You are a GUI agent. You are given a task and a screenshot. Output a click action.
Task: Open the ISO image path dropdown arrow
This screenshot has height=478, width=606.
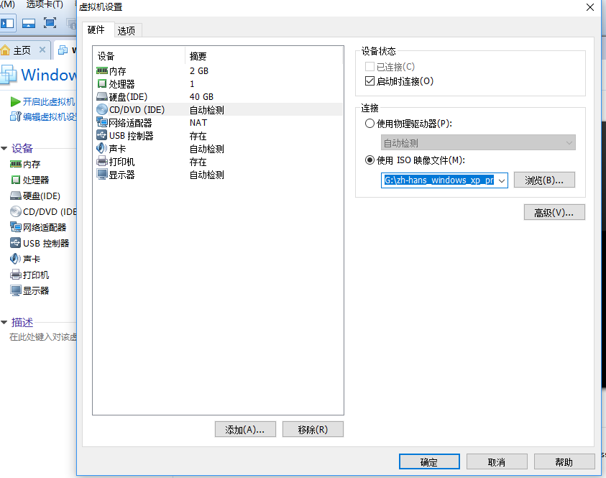(x=502, y=180)
